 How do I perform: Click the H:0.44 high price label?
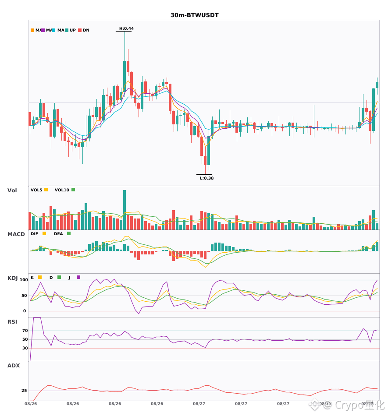coord(126,28)
